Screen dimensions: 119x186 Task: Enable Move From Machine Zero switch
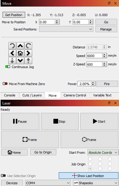pos(5,84)
